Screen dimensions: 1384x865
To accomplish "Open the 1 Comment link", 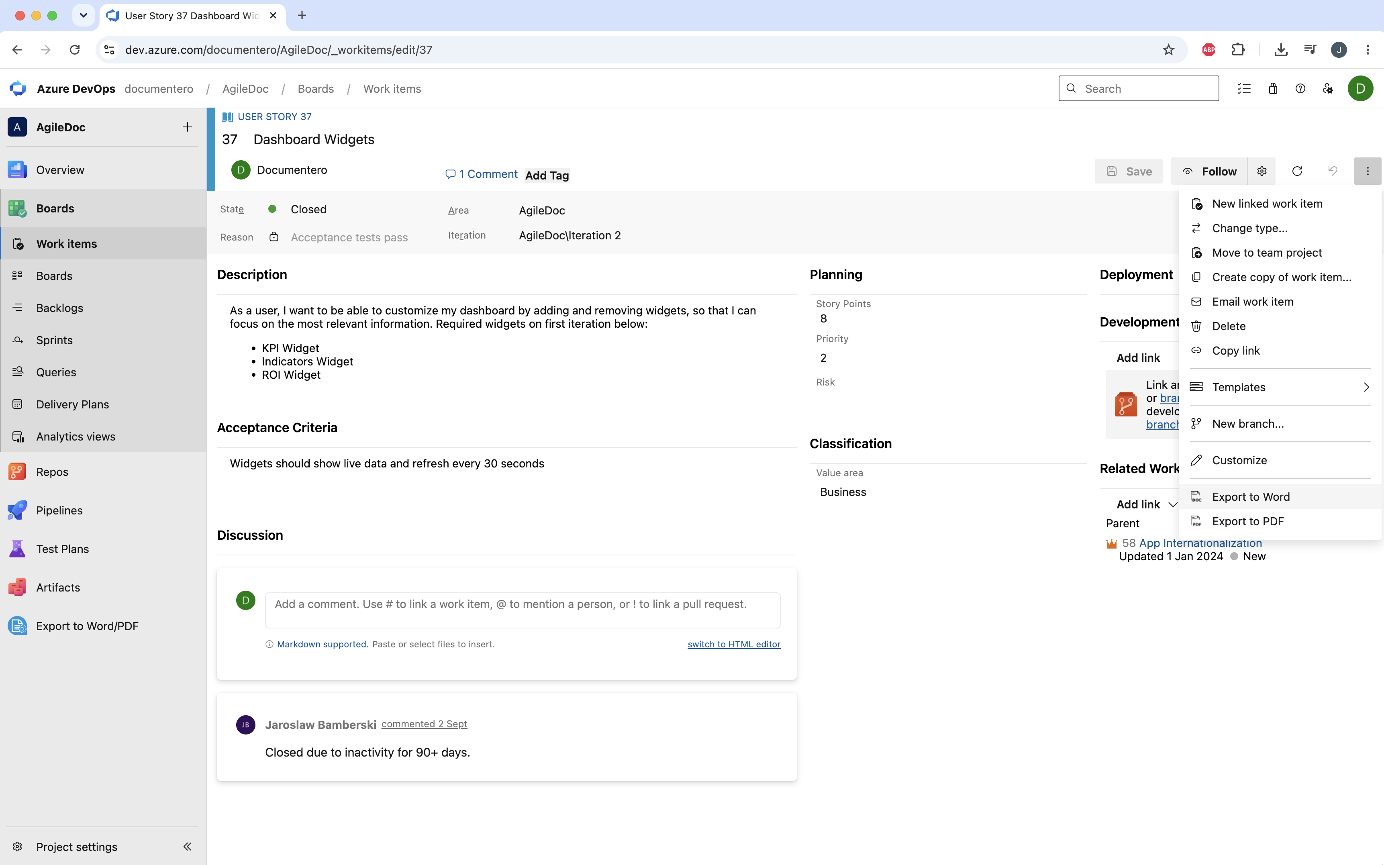I will [x=481, y=174].
